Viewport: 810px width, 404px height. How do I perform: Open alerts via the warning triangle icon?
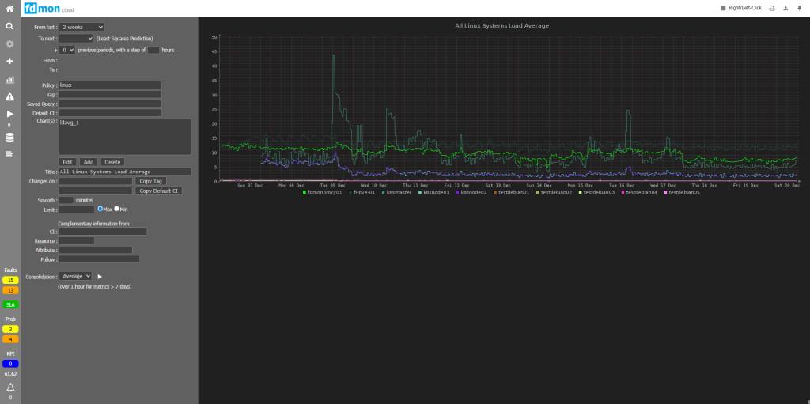coord(9,96)
